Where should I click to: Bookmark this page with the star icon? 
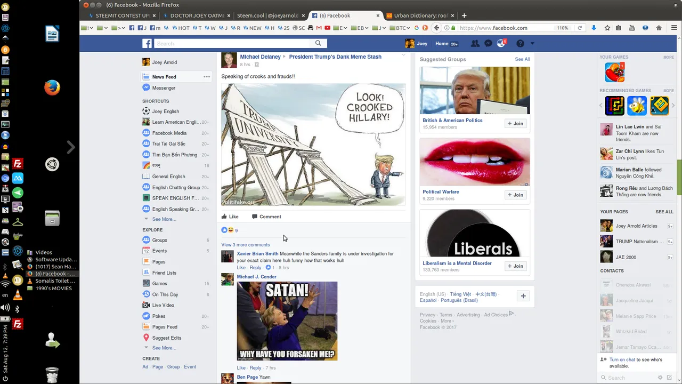[607, 28]
